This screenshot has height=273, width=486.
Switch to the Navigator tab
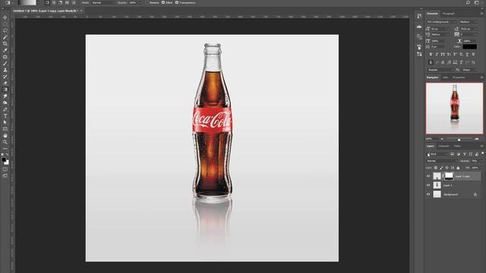click(432, 77)
